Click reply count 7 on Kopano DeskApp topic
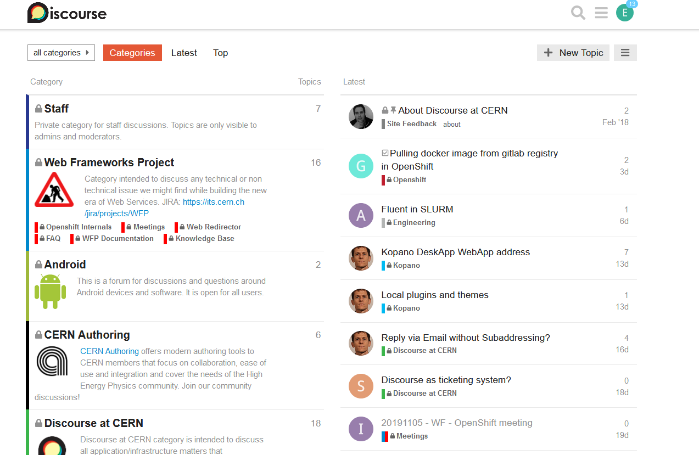 [x=627, y=252]
